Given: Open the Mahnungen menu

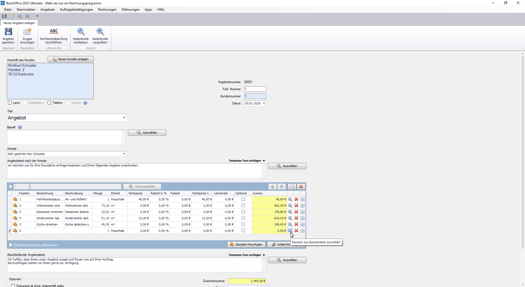Looking at the screenshot, I should point(130,10).
